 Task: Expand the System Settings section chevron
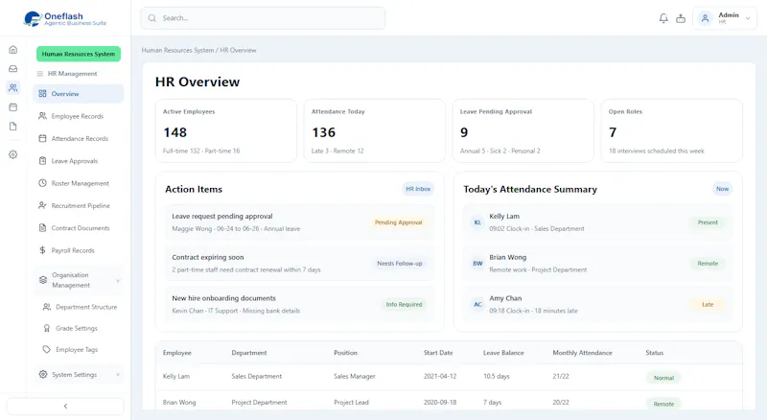117,375
